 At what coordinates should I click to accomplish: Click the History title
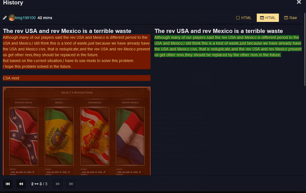click(13, 2)
